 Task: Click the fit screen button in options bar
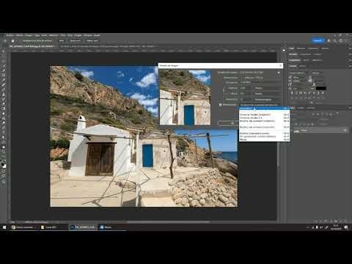(75, 41)
